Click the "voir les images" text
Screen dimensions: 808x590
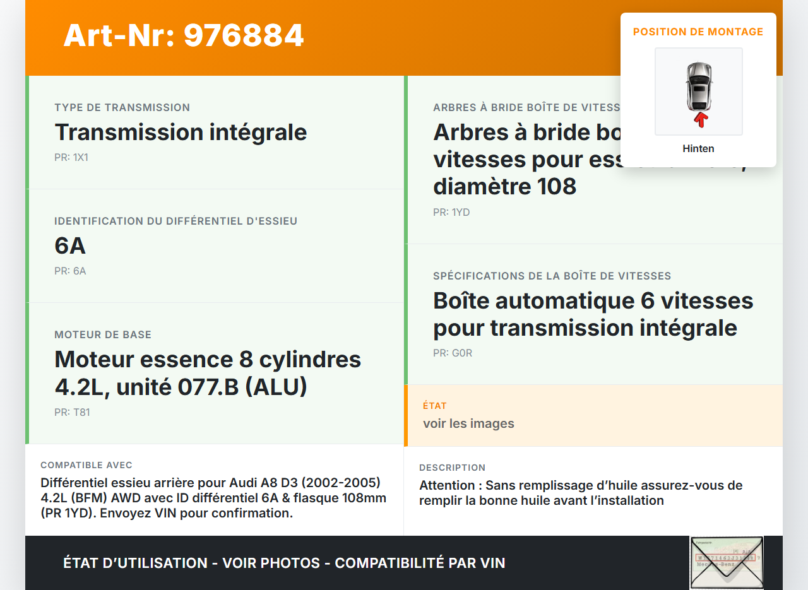pos(469,423)
